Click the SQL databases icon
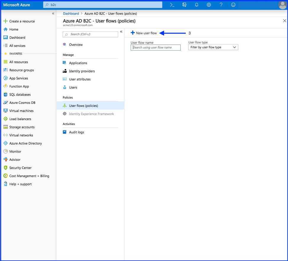This screenshot has height=261, width=288. 6,94
